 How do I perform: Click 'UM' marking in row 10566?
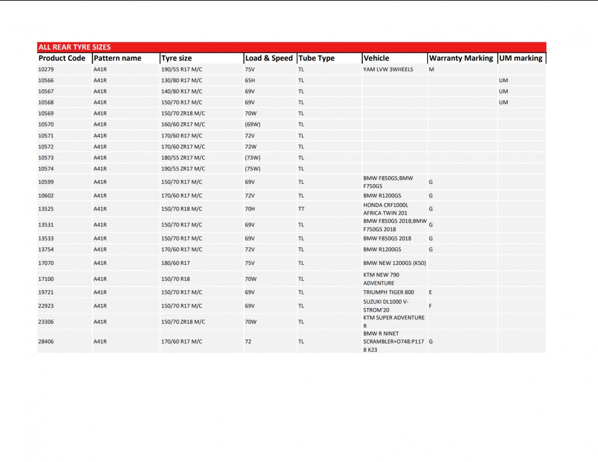coord(503,81)
